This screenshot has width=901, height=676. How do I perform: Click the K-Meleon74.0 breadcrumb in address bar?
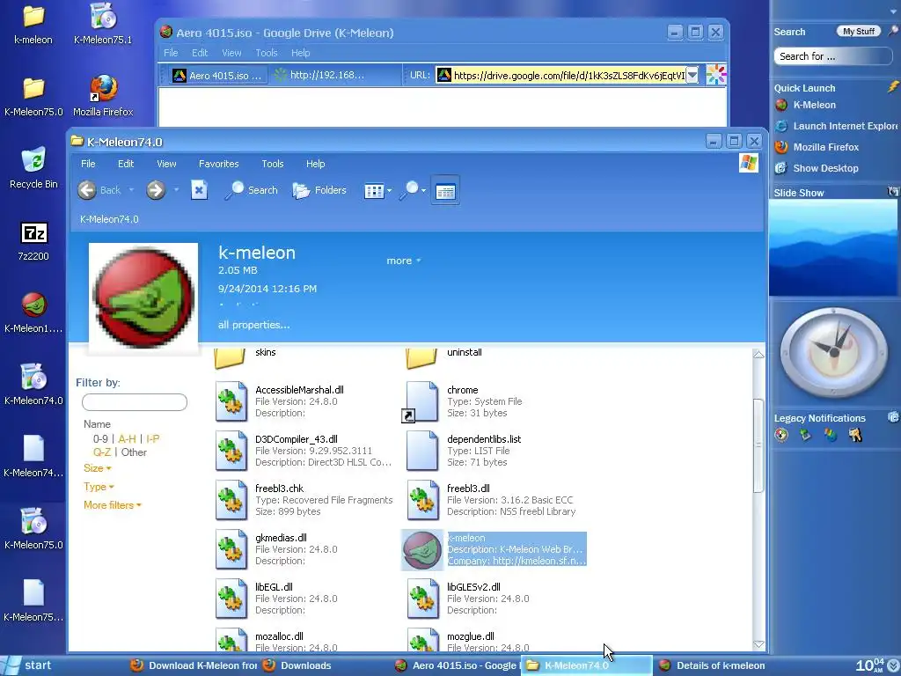click(109, 219)
